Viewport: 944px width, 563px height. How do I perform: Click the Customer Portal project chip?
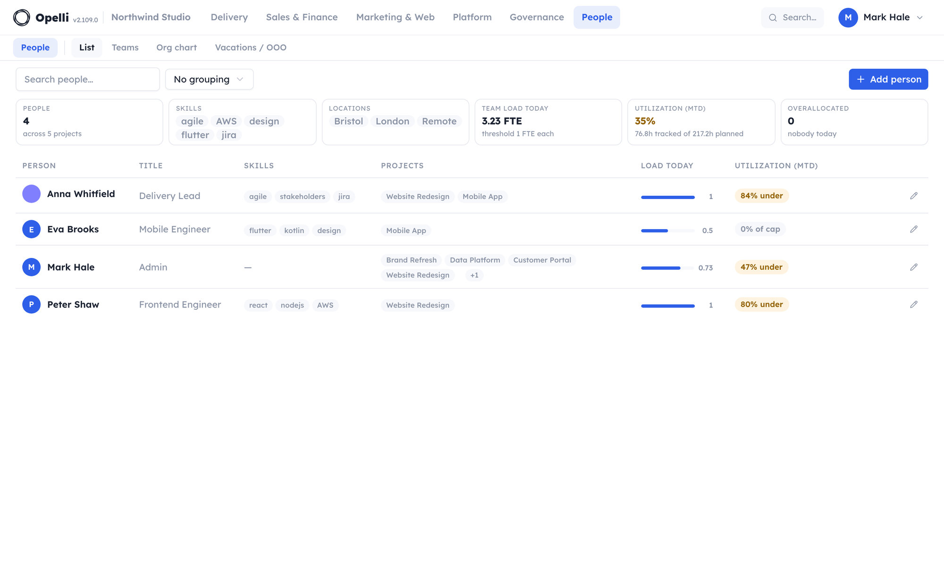542,260
